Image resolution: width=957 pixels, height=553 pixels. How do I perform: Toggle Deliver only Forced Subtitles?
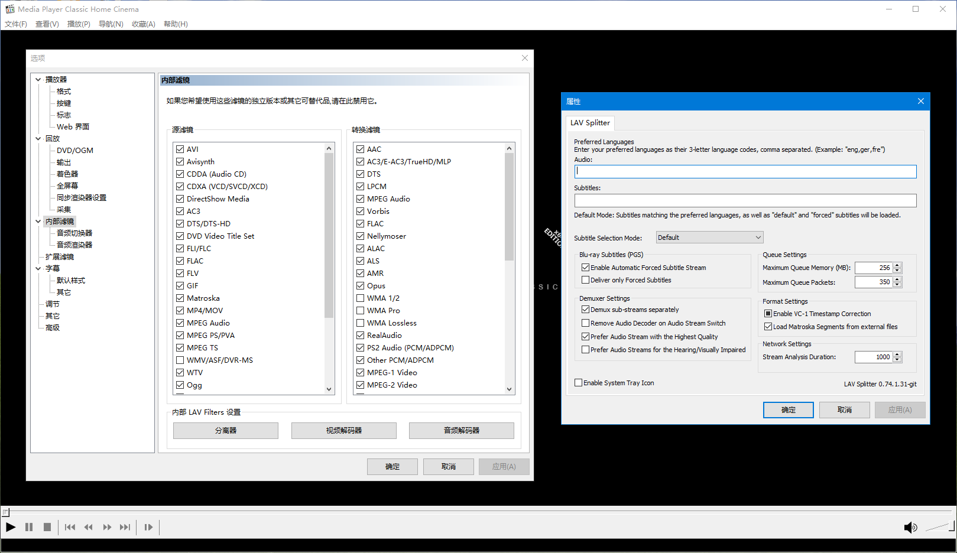tap(585, 280)
